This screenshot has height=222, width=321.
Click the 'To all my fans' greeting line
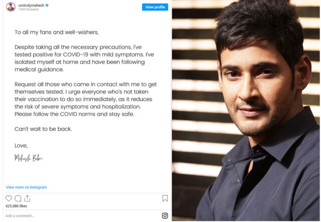57,32
